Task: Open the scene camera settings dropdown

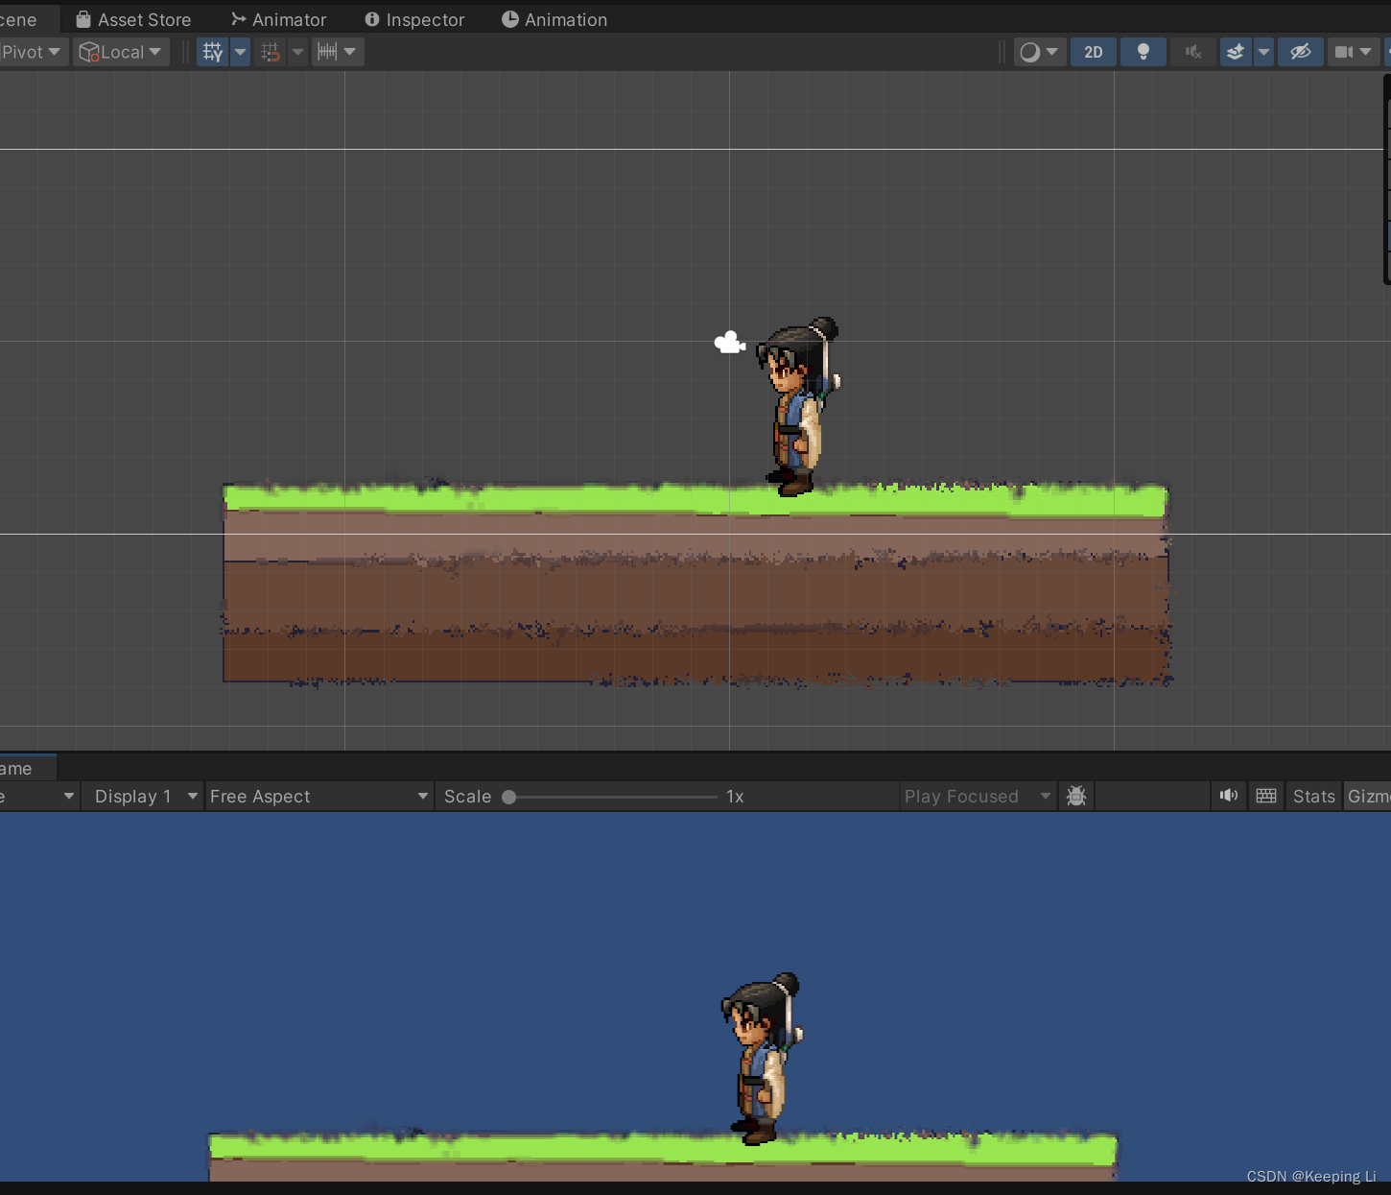Action: (1354, 52)
